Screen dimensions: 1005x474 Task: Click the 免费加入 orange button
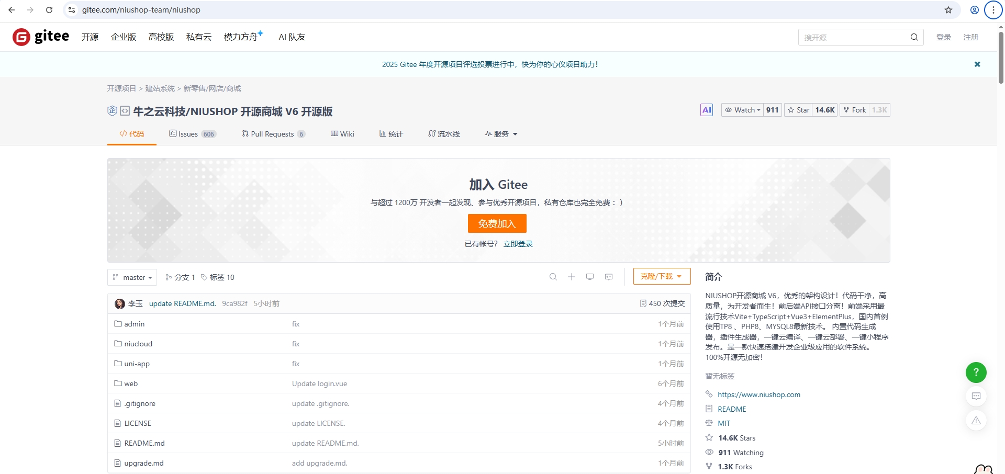tap(497, 223)
